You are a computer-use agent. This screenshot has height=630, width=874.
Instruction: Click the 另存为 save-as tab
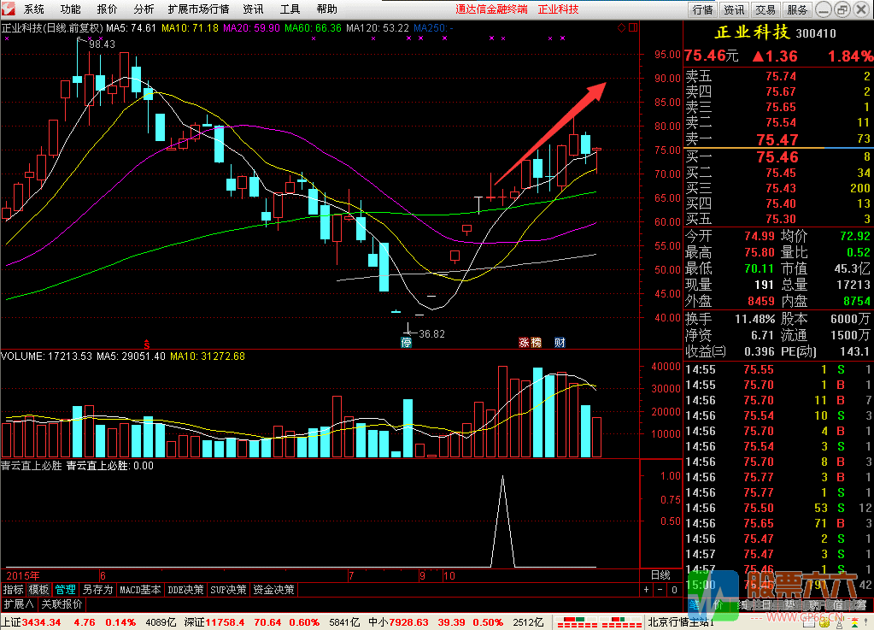tap(97, 589)
